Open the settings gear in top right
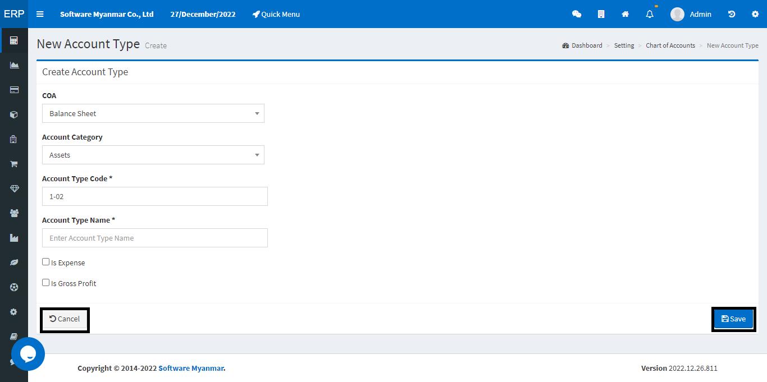Screen dimensions: 767x382 coord(755,14)
